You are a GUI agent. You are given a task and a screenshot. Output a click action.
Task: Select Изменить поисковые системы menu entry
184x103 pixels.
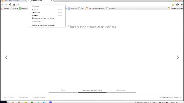pyautogui.click(x=47, y=25)
